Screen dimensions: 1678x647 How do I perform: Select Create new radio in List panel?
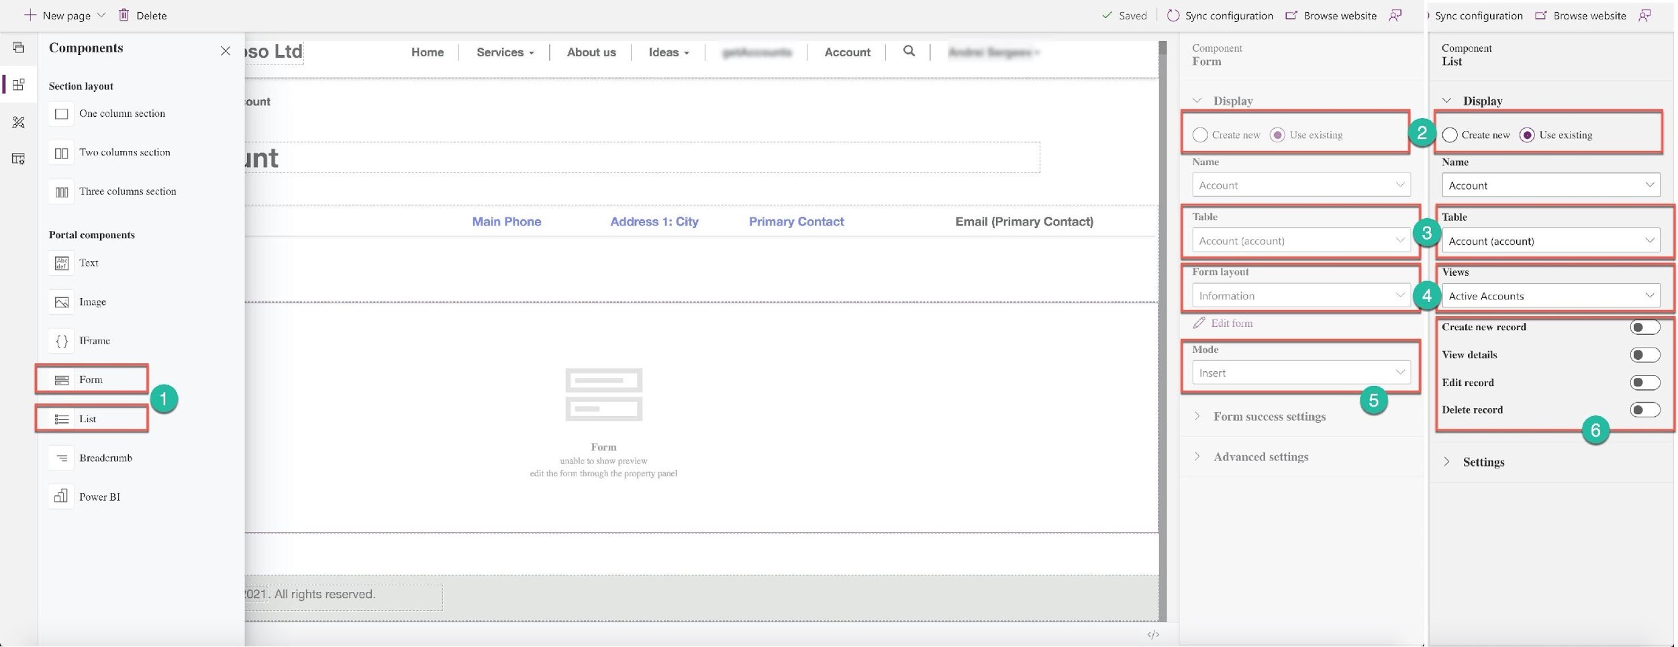1450,135
